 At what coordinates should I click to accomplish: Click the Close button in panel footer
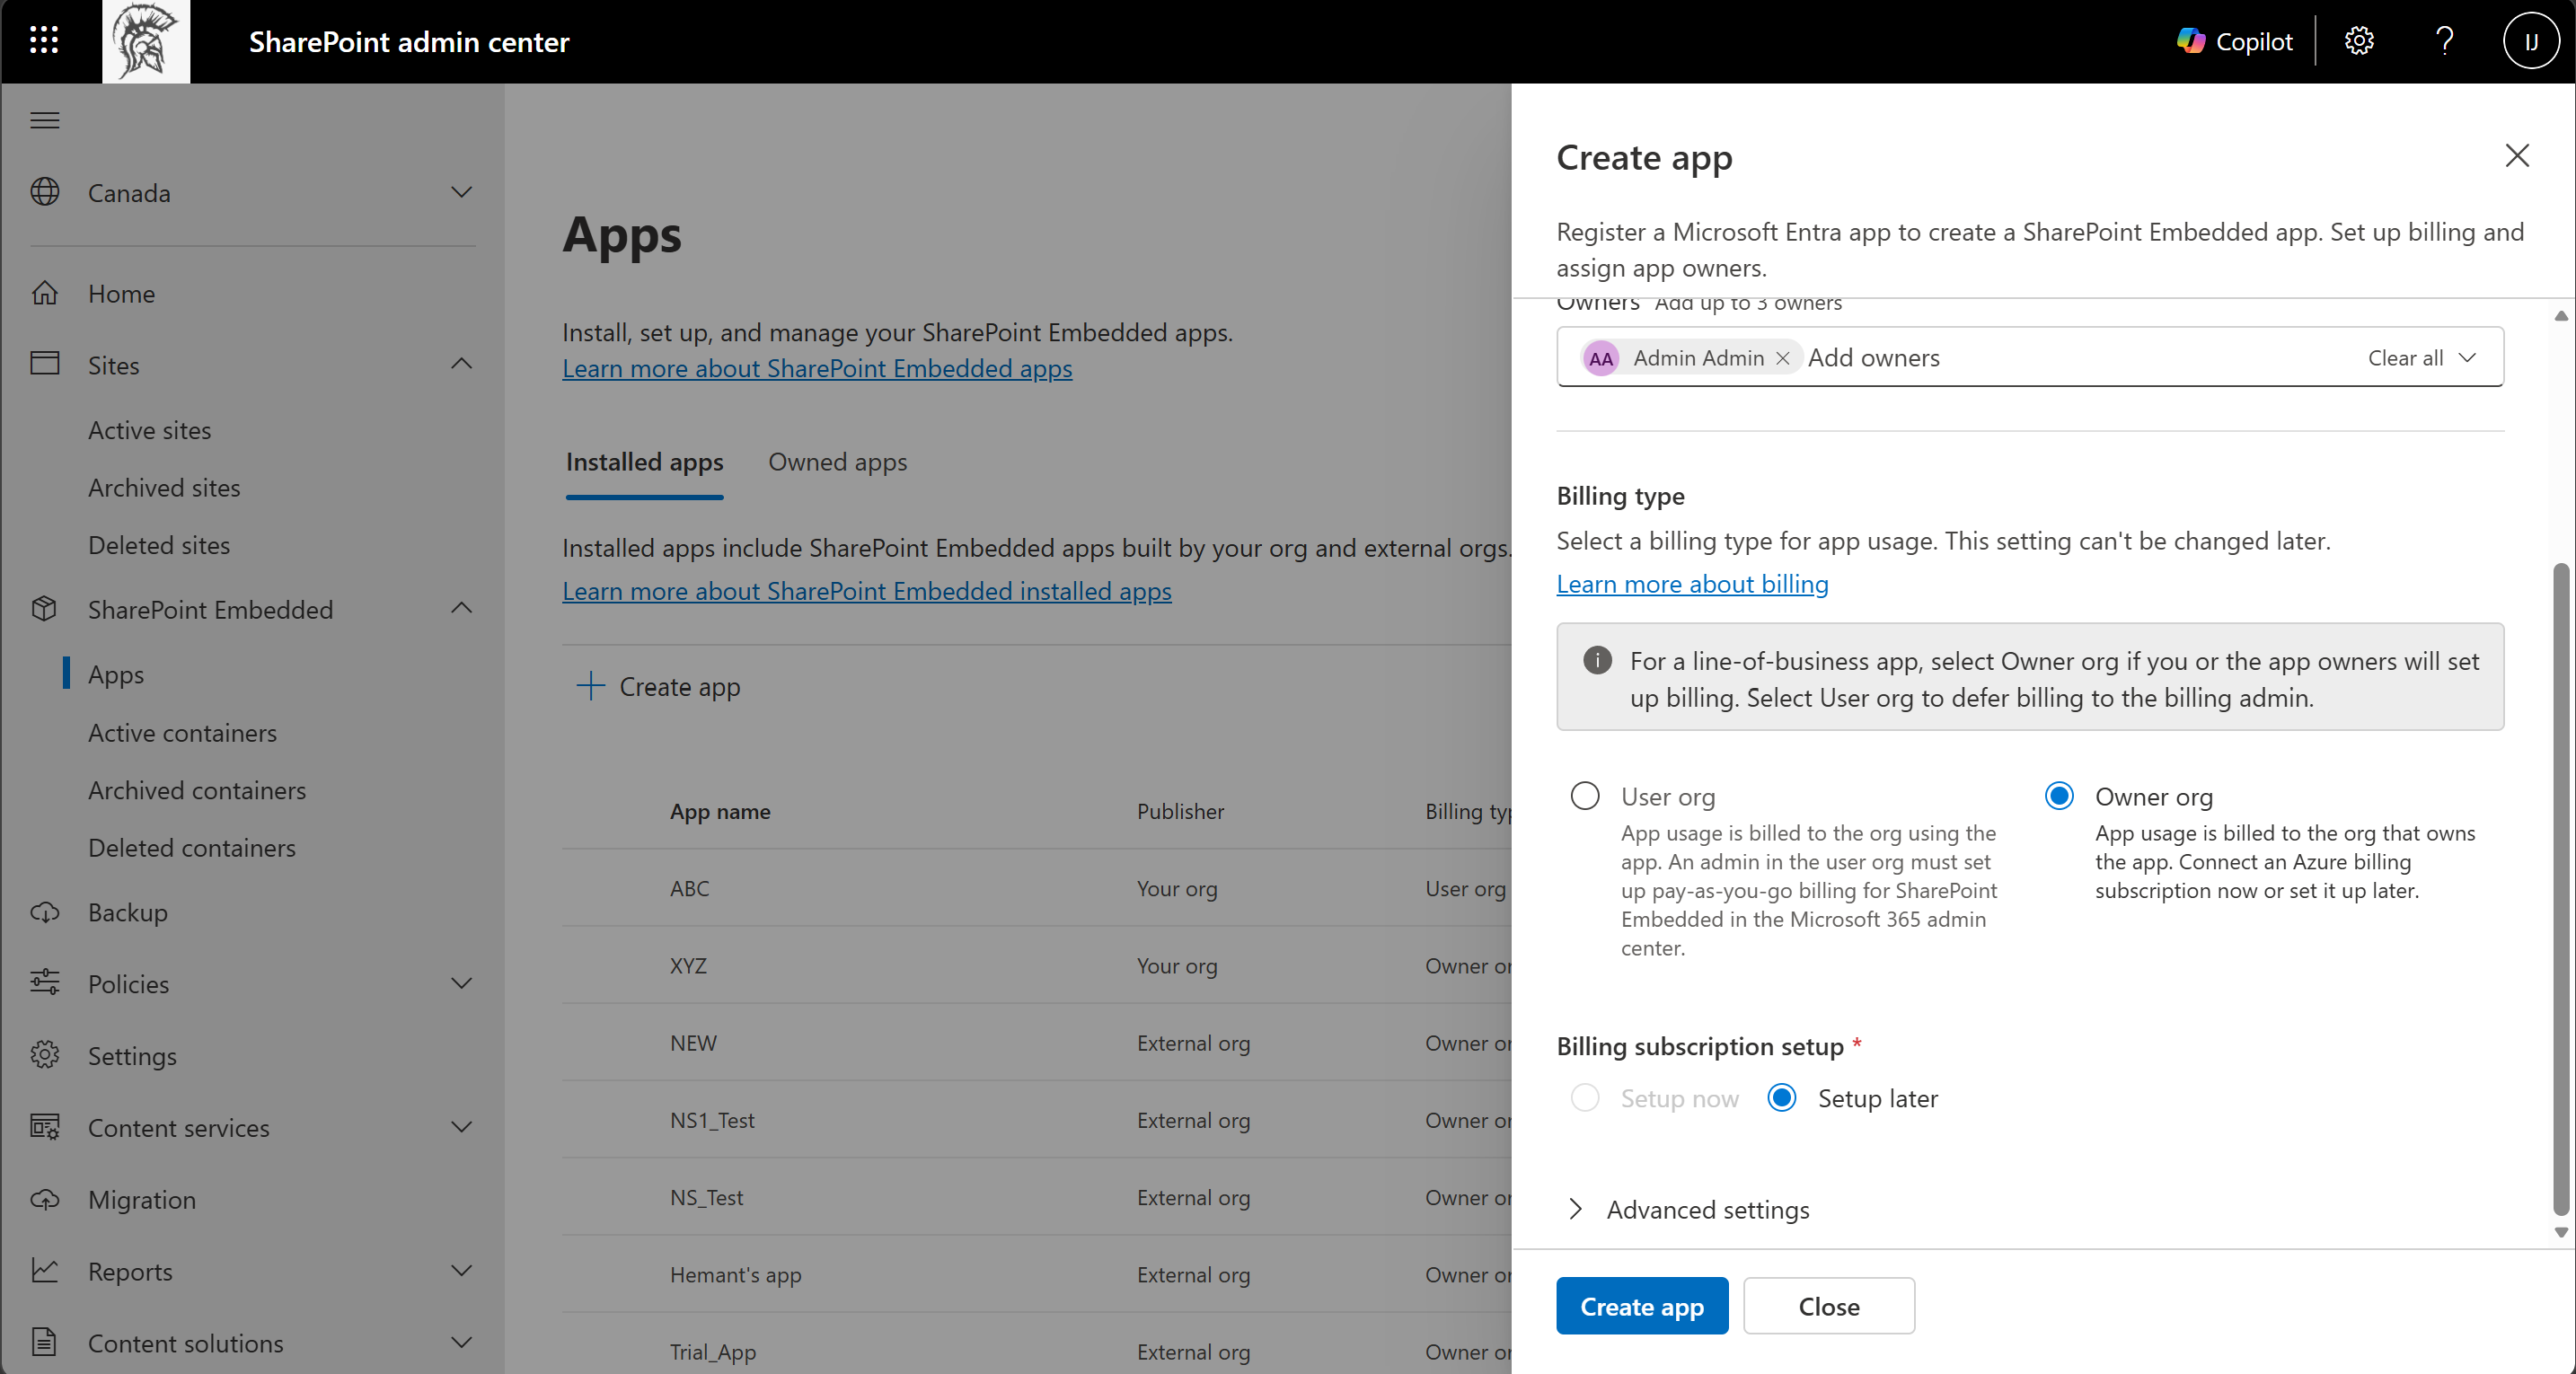pyautogui.click(x=1829, y=1306)
